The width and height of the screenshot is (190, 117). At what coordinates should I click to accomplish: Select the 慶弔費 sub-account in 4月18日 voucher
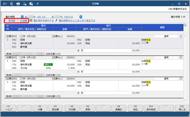(24, 47)
